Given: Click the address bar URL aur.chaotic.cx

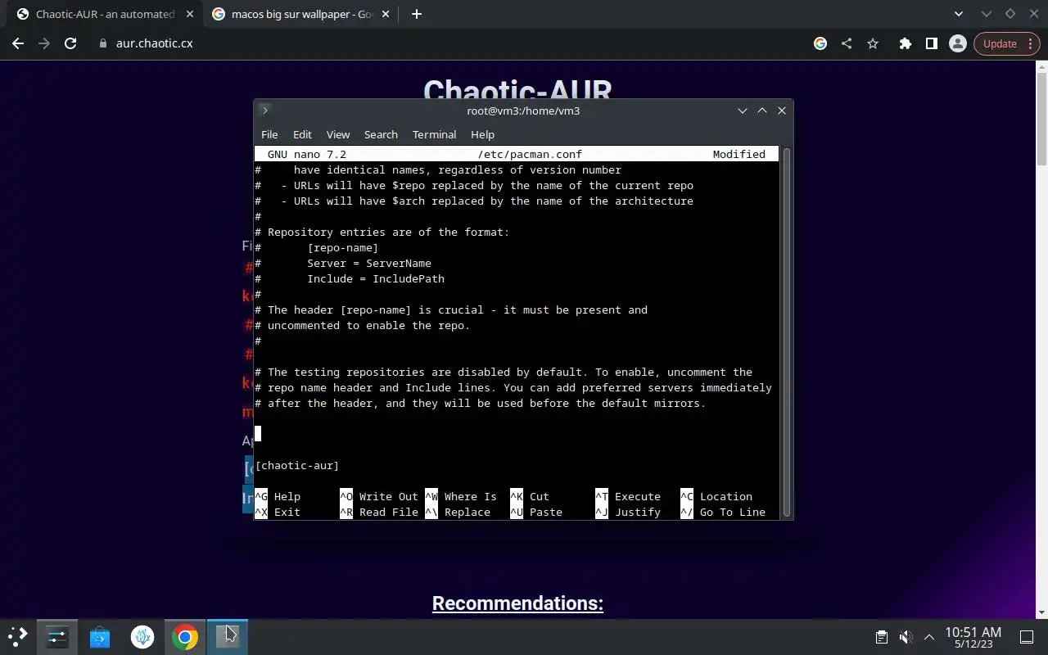Looking at the screenshot, I should (x=154, y=43).
